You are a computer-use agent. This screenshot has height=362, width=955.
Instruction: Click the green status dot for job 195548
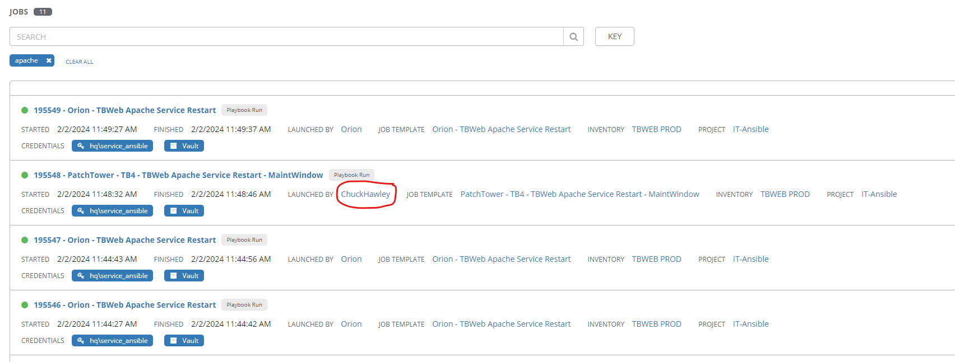point(25,175)
